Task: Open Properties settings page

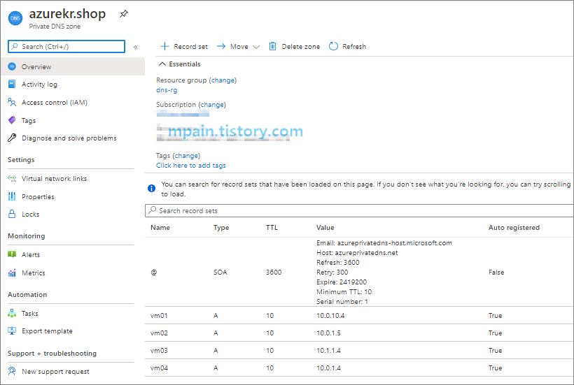Action: 38,196
